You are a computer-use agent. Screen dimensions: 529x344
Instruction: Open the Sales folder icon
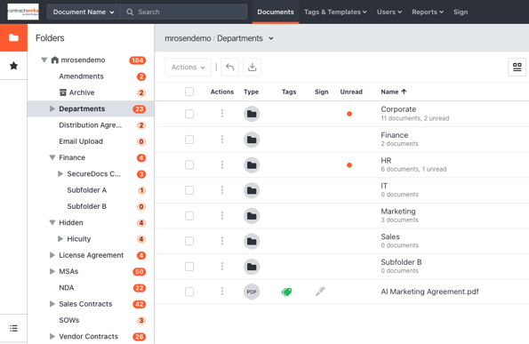coord(252,242)
